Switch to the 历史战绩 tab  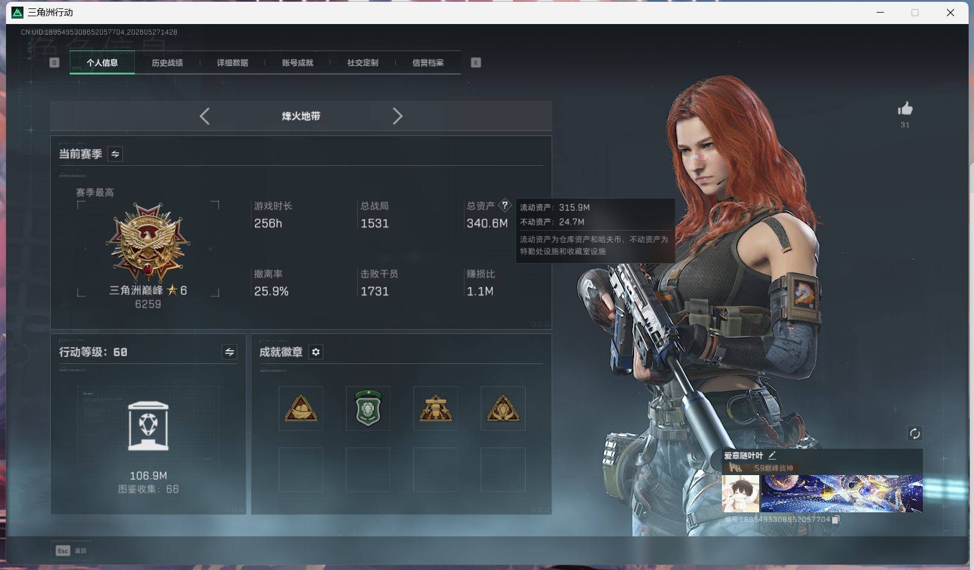pyautogui.click(x=167, y=62)
